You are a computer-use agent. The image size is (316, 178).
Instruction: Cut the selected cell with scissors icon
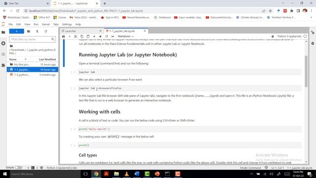tap(76, 36)
